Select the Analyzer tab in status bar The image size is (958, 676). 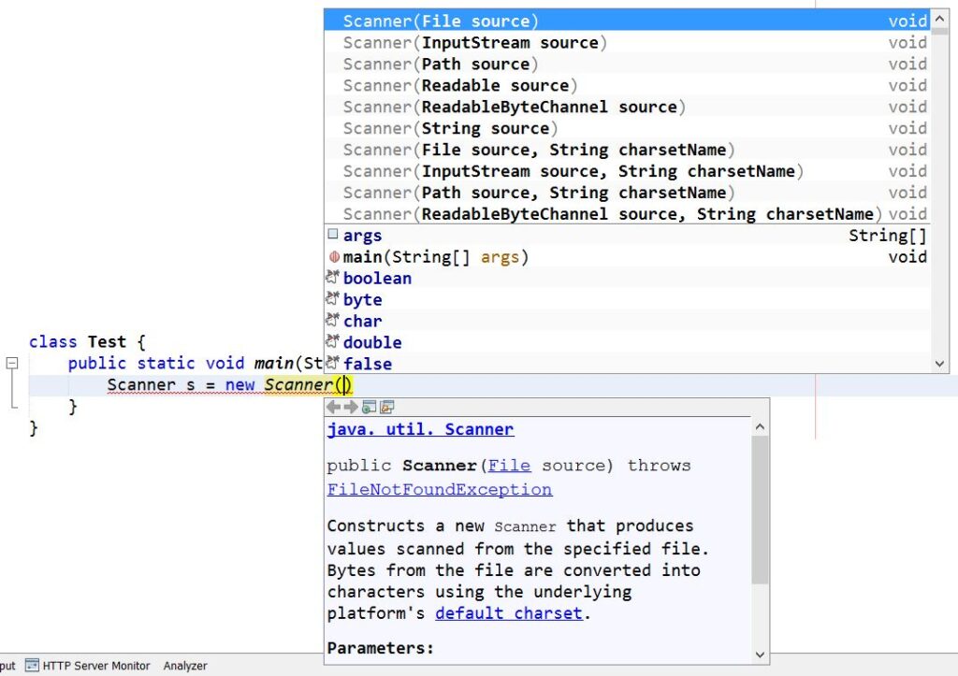tap(183, 666)
